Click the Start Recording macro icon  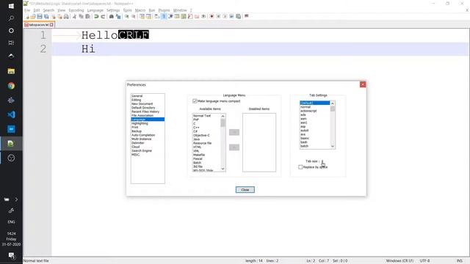click(x=211, y=16)
